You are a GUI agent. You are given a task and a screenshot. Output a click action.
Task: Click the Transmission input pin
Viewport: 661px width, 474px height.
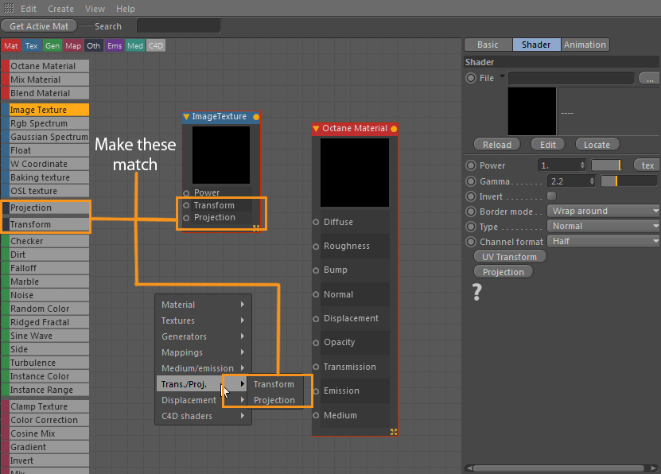316,367
